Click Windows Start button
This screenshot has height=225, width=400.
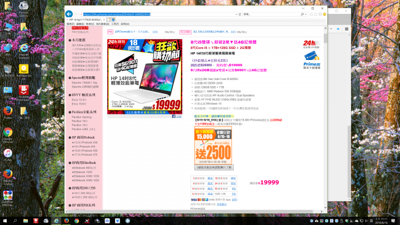pyautogui.click(x=5, y=221)
